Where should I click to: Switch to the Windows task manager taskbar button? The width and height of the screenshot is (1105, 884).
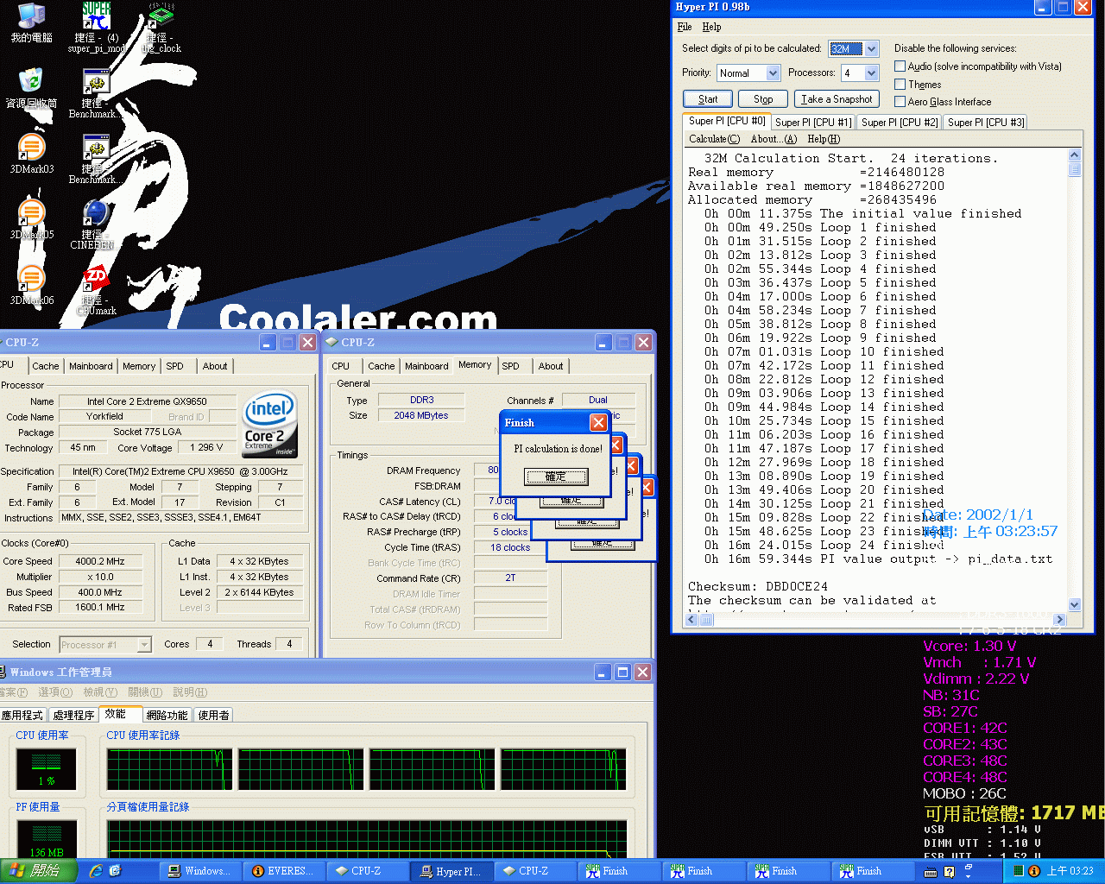[x=200, y=871]
